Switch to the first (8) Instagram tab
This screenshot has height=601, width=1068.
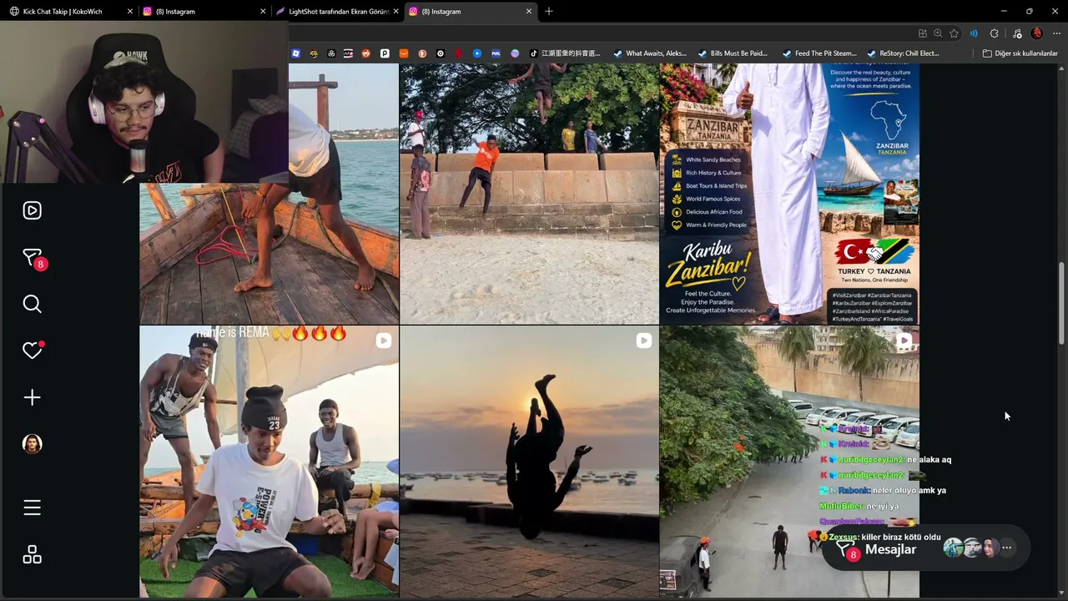pyautogui.click(x=205, y=12)
